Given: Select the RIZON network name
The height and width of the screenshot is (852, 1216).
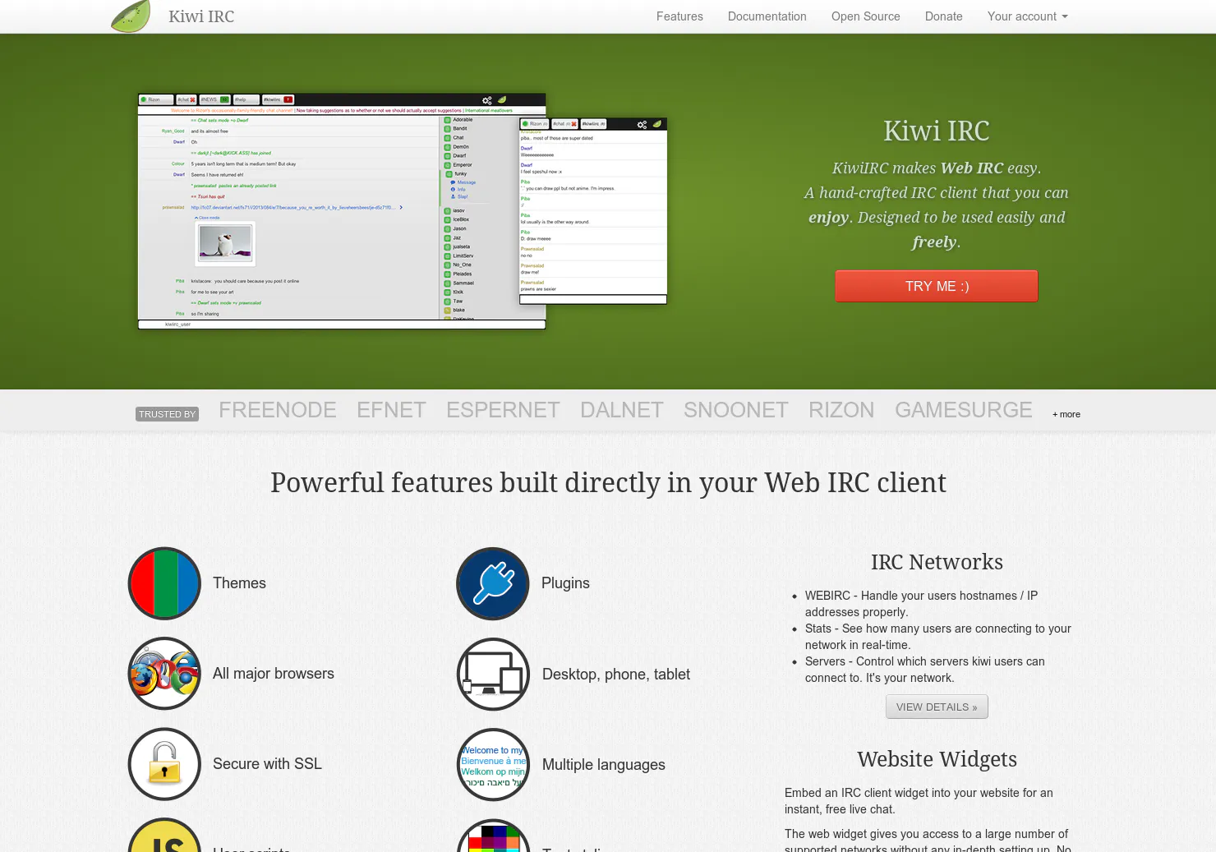Looking at the screenshot, I should click(x=841, y=410).
